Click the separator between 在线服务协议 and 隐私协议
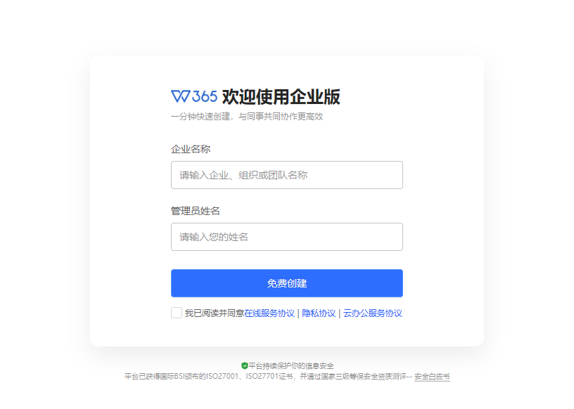Screen dimensions: 574x409 click(298, 313)
